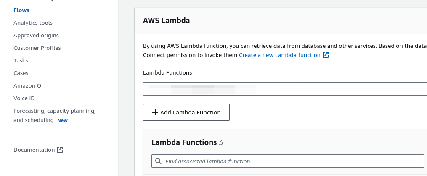Open the Cases section
427x176 pixels.
(x=21, y=73)
